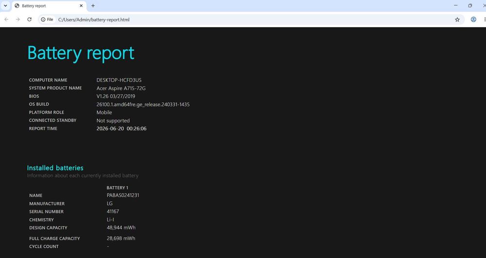
Task: Select the BATTERY 1 column header
Action: (117, 188)
